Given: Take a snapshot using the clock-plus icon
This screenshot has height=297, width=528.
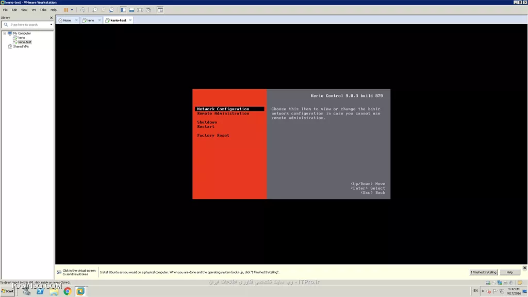Looking at the screenshot, I should click(x=95, y=10).
